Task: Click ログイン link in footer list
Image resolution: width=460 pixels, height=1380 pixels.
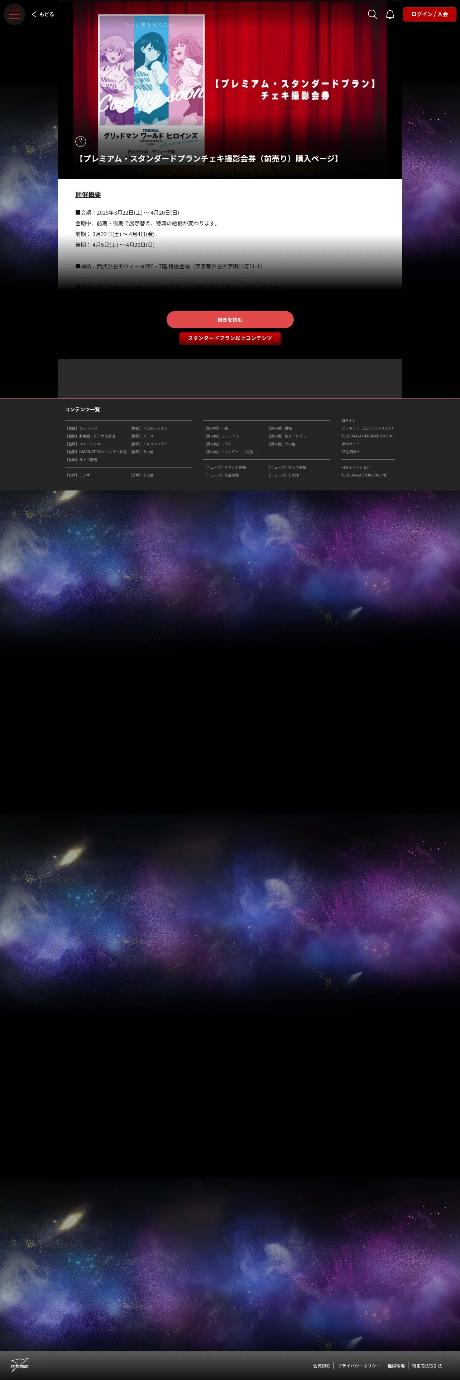Action: point(349,421)
